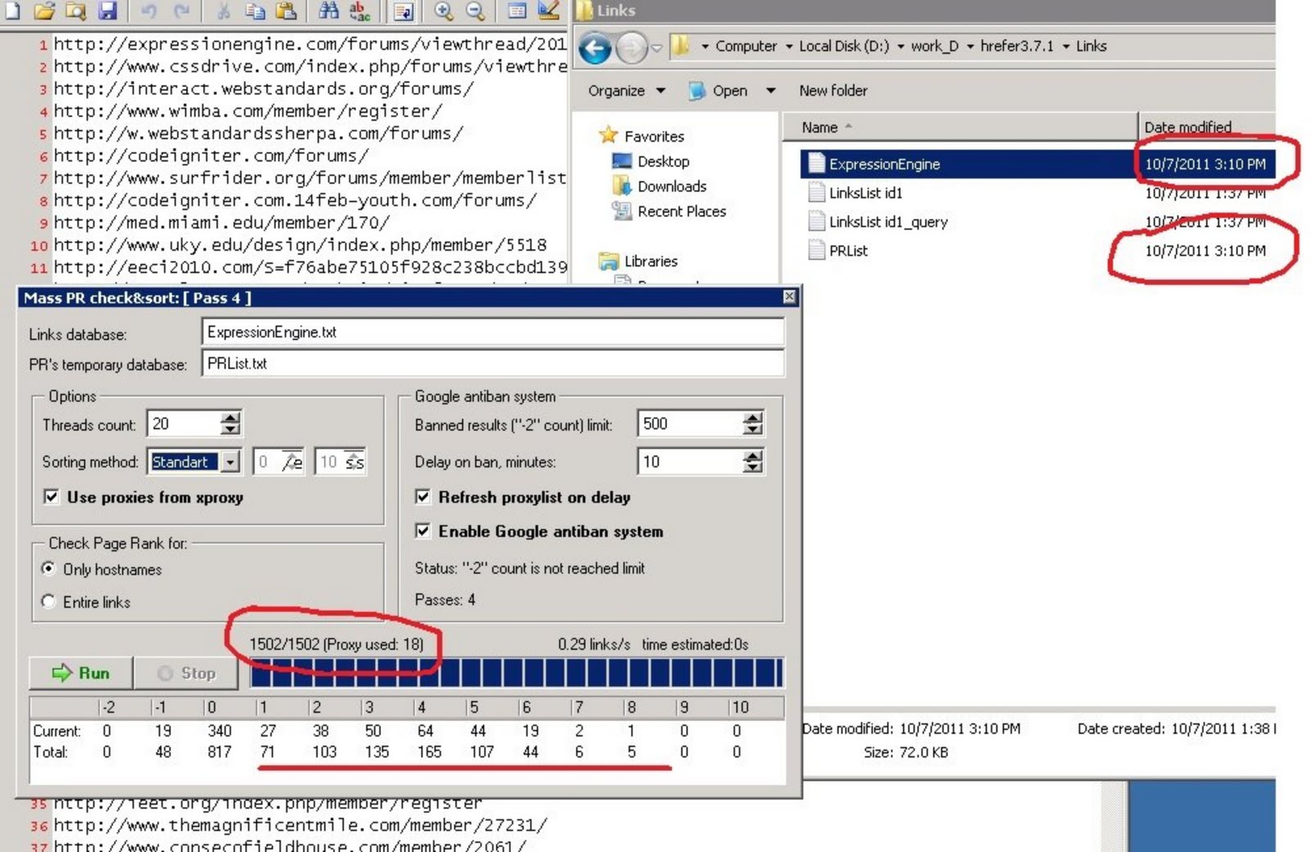The width and height of the screenshot is (1311, 852).
Task: Open the Sorting method Standart dropdown
Action: 230,462
